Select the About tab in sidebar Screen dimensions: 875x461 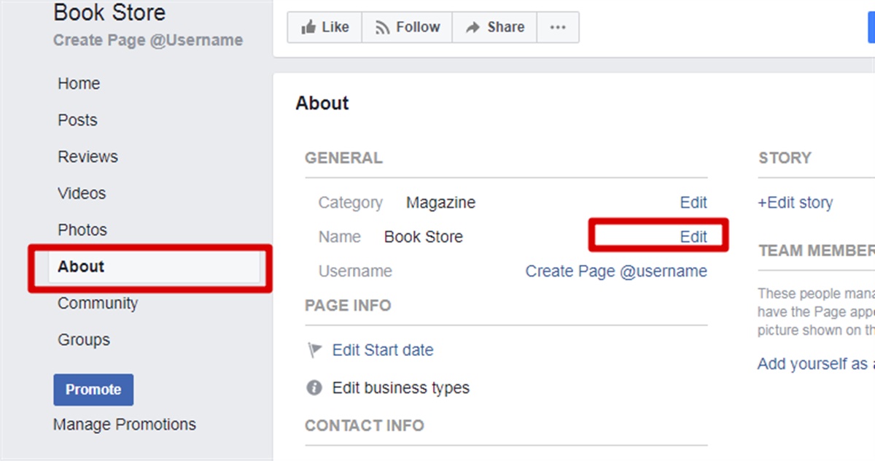(x=81, y=267)
